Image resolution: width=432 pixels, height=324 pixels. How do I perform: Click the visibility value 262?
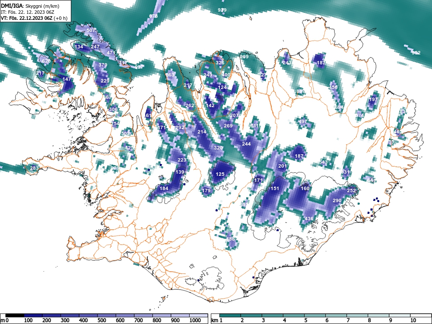(x=190, y=105)
